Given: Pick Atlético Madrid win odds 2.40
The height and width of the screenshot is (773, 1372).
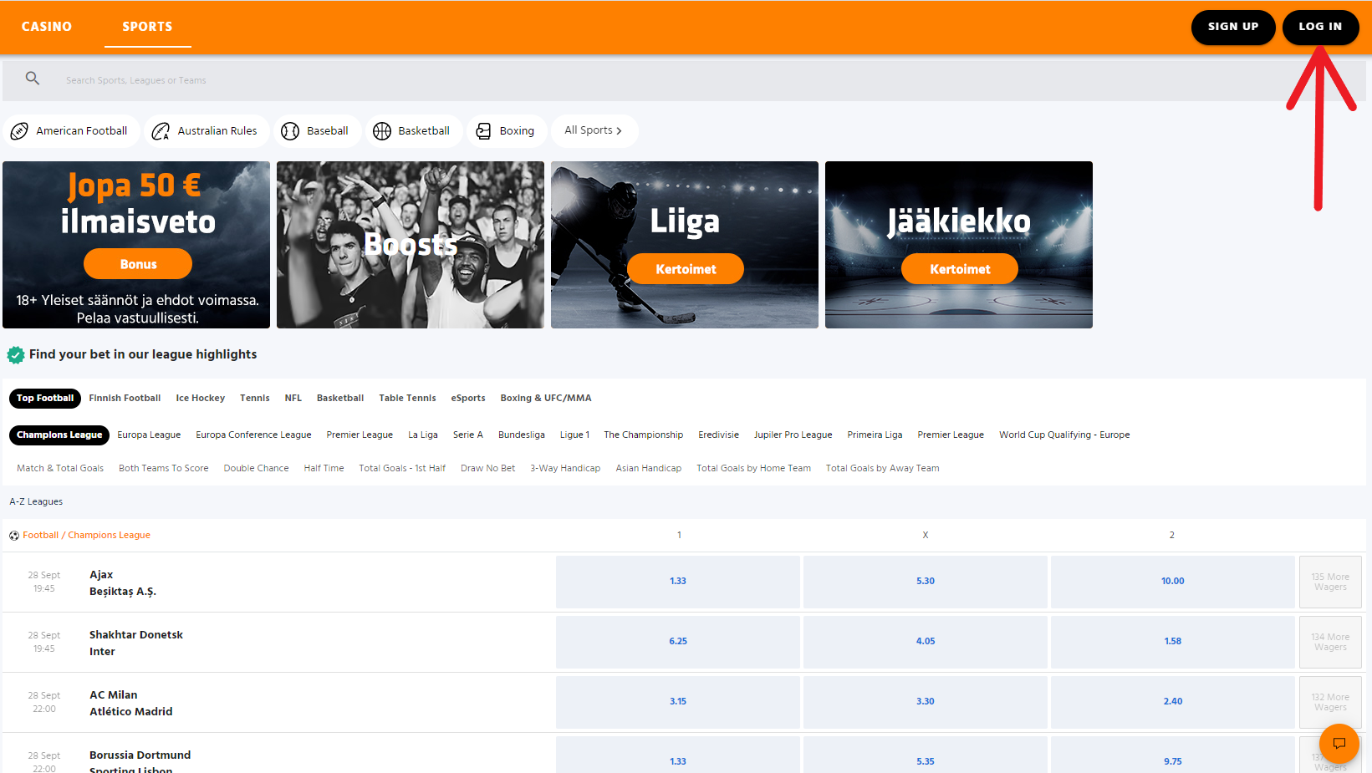Looking at the screenshot, I should coord(1173,702).
